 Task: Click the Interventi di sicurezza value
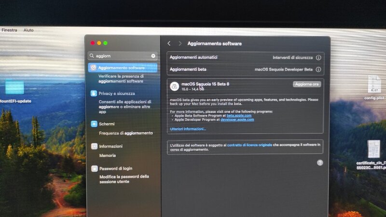click(292, 57)
